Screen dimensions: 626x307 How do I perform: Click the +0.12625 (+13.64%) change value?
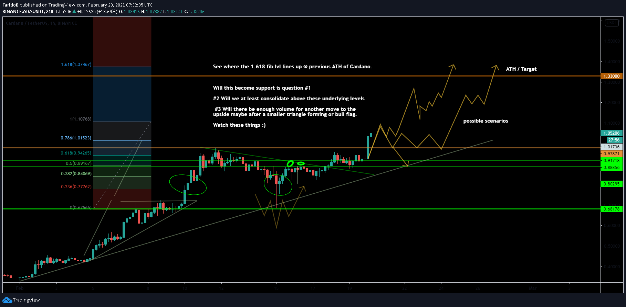(x=97, y=12)
